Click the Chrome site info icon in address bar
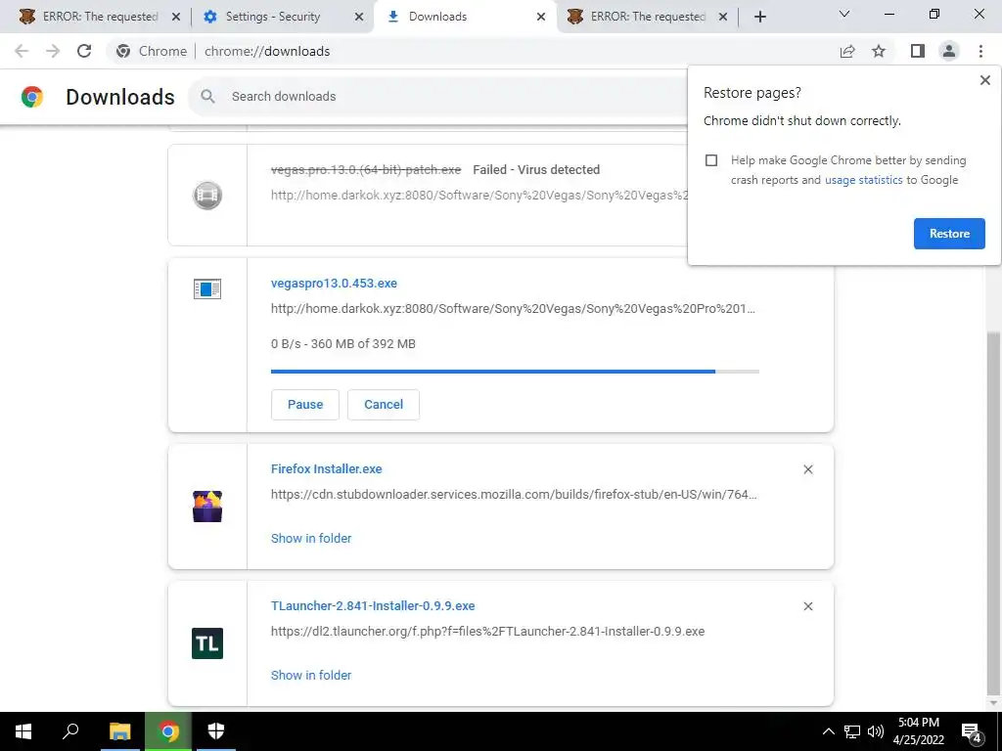 [123, 51]
